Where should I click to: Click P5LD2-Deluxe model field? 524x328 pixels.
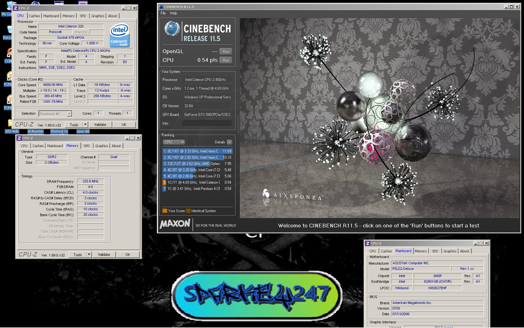[x=421, y=269]
